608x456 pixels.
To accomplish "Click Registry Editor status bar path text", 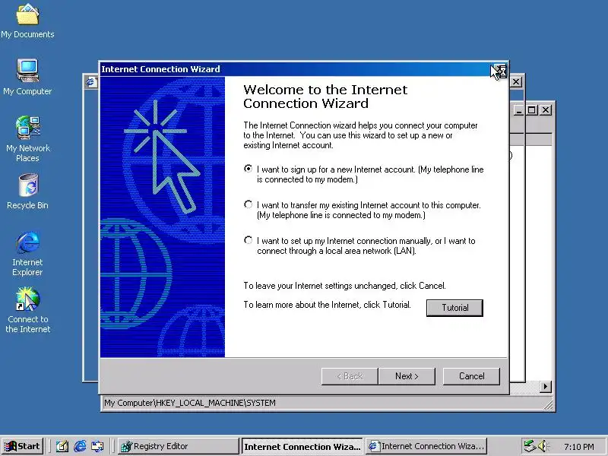I will [x=190, y=403].
